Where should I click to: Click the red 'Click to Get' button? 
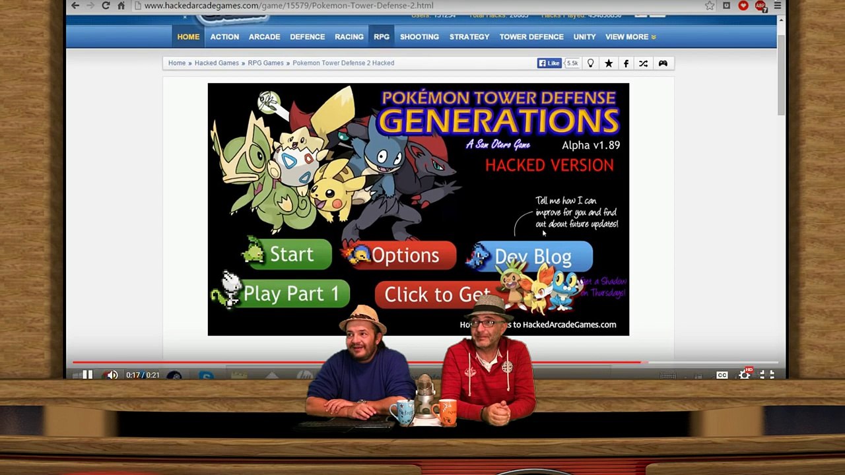click(436, 295)
